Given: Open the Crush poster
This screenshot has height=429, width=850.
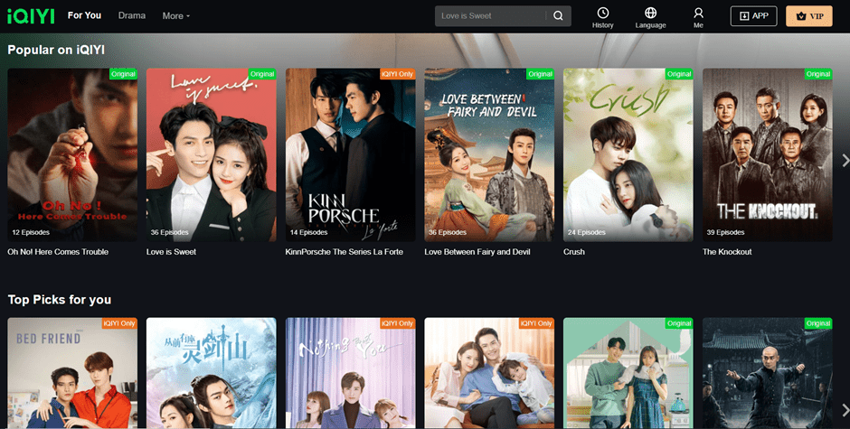Looking at the screenshot, I should tap(628, 155).
